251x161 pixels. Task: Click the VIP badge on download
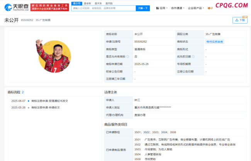click(245, 17)
